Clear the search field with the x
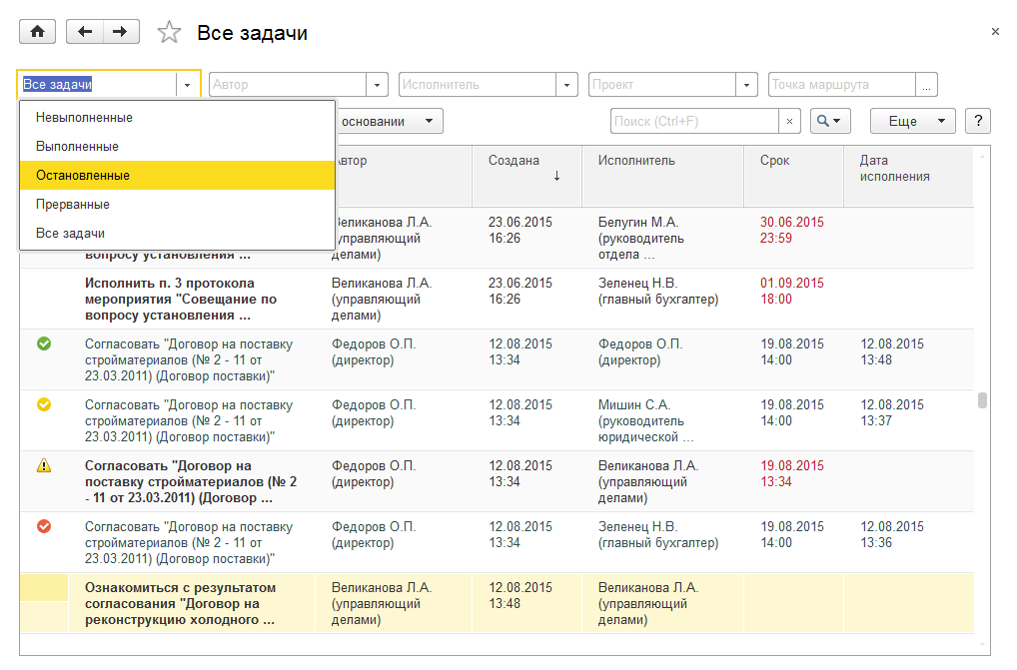This screenshot has width=1017, height=670. click(789, 121)
